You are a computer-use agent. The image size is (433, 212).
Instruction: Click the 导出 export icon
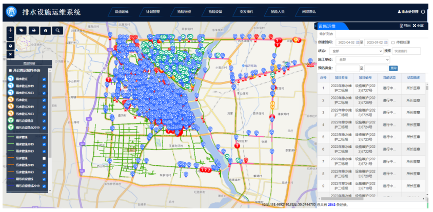402,26
